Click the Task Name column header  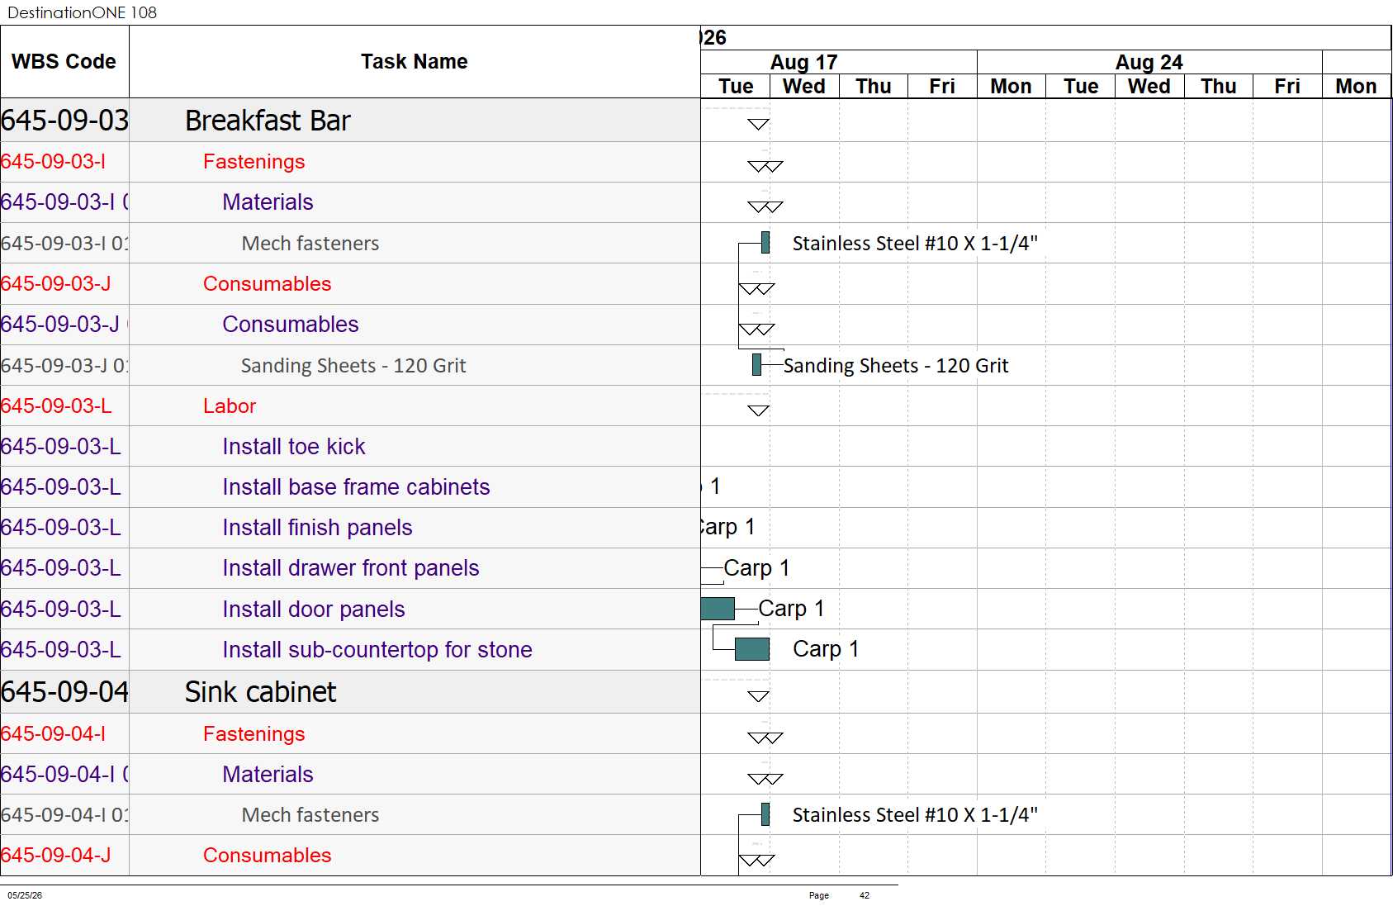[415, 62]
